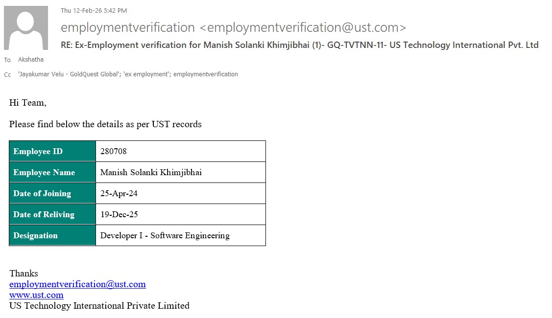Click the joining date 25-Apr-24 cell
This screenshot has height=318, width=552.
(119, 193)
